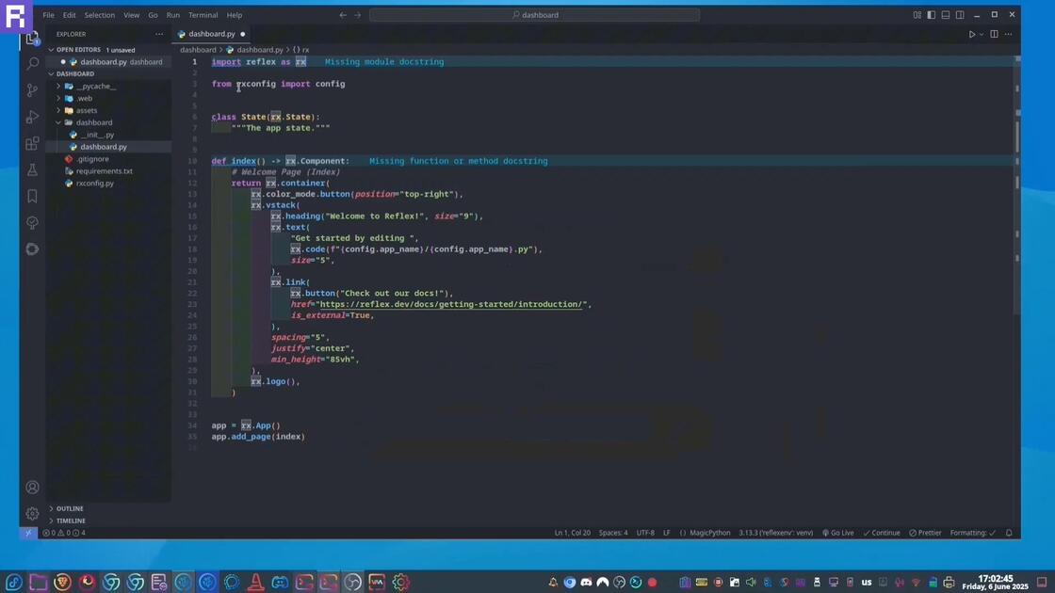Open the Extensions view
Viewport: 1055px width, 593px height.
(x=32, y=143)
